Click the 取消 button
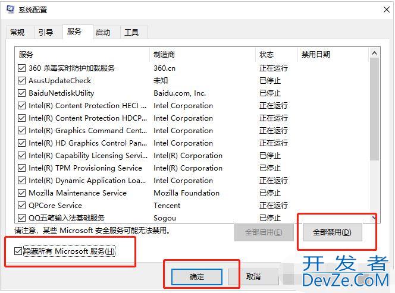Screen dimensions: 395x293 [x=253, y=277]
